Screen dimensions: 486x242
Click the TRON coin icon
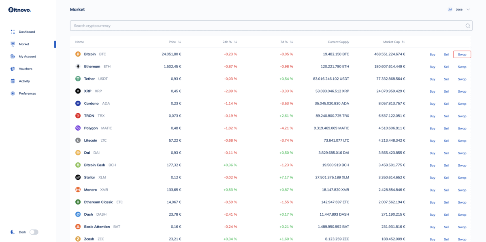pos(78,116)
